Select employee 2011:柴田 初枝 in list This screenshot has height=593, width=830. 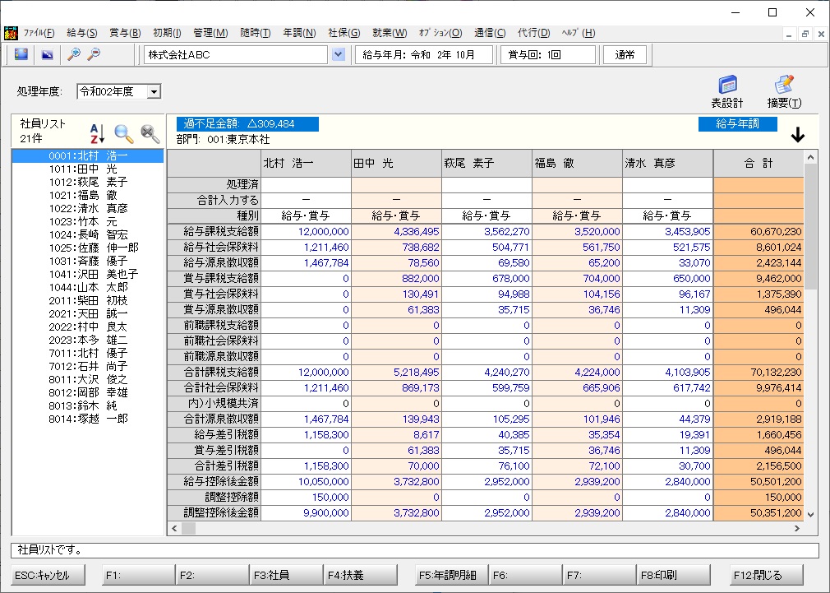[88, 300]
